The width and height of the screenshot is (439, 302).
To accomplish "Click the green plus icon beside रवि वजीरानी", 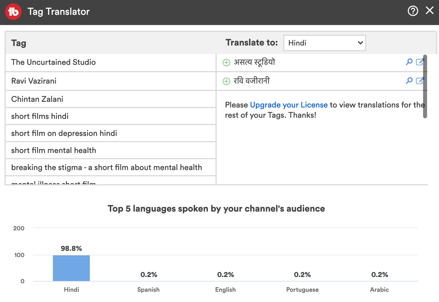I will tap(226, 81).
